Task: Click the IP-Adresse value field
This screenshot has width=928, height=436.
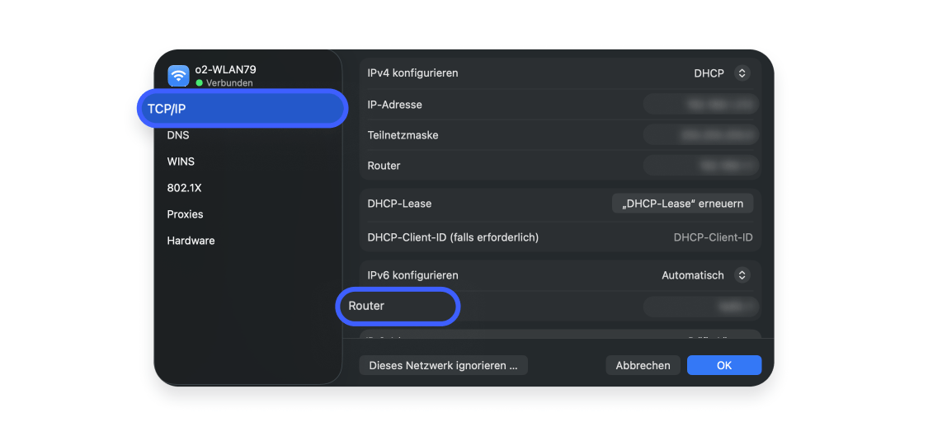Action: pyautogui.click(x=700, y=105)
